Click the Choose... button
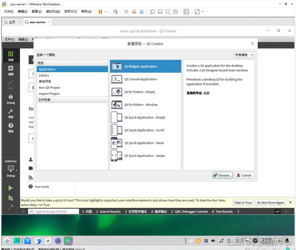This screenshot has height=250, width=296. (x=222, y=175)
